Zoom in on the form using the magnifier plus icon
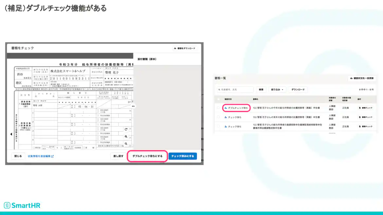The width and height of the screenshot is (383, 215). [x=126, y=136]
